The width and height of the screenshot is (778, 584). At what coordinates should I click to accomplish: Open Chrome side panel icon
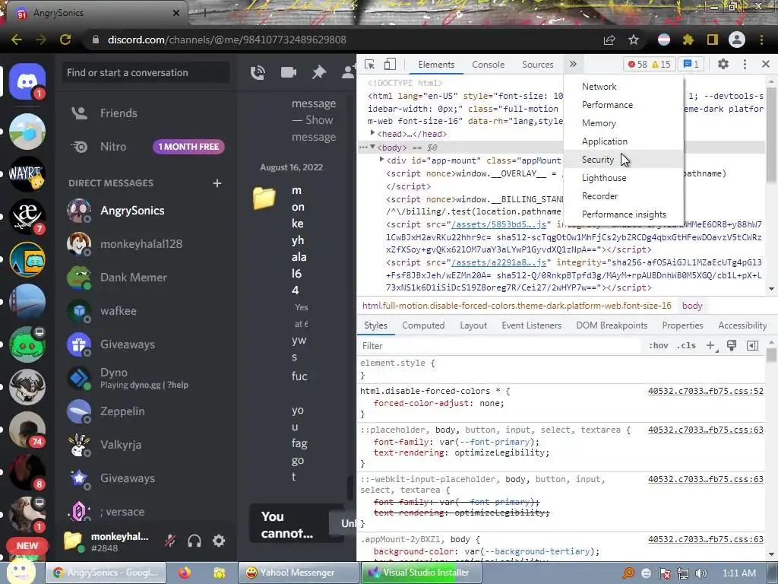pos(713,40)
